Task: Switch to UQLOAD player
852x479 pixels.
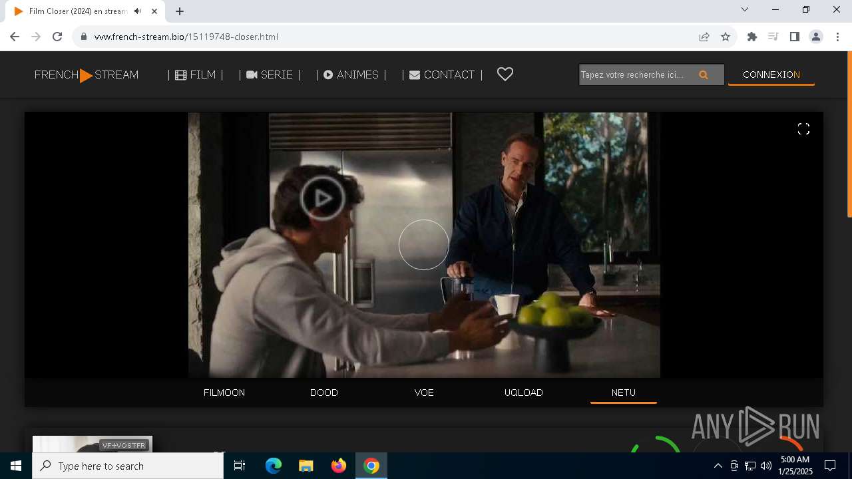Action: 524,393
